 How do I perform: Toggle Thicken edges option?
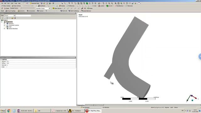click(x=90, y=8)
